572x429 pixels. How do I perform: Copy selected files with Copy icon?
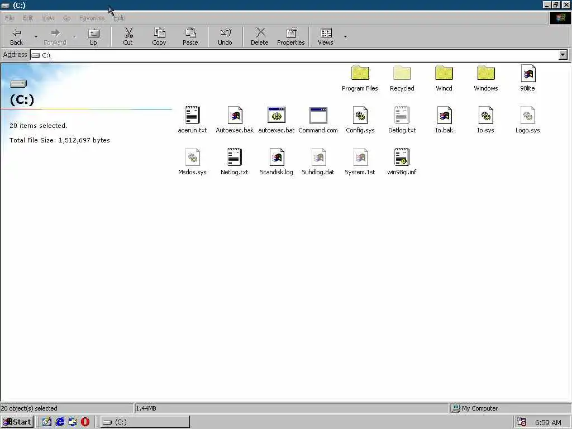coord(159,36)
